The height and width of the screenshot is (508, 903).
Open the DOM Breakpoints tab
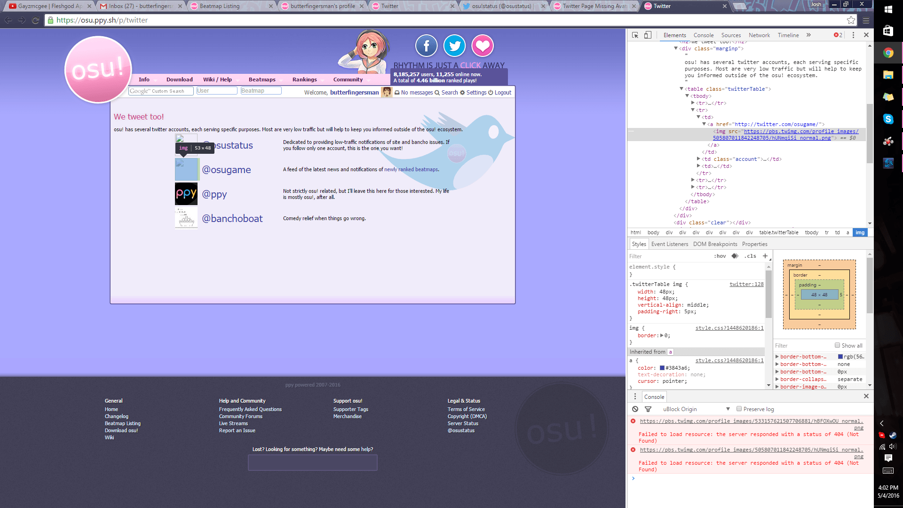[715, 244]
